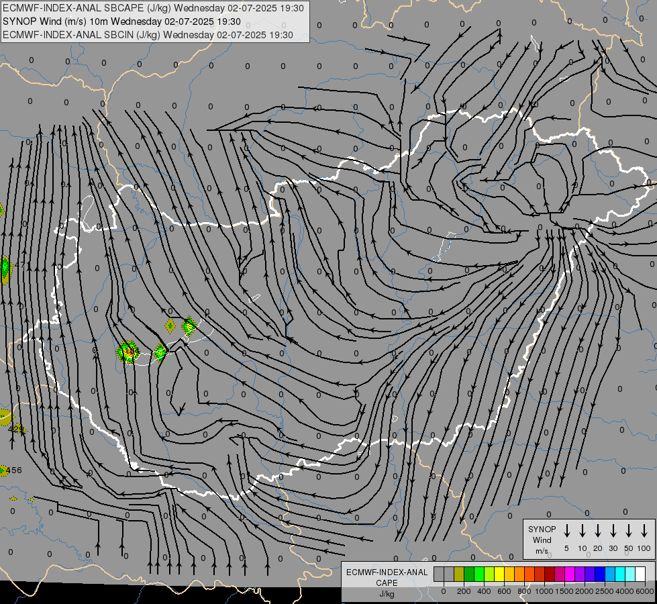Click the 'CAPE' label in colour legend
The image size is (657, 604).
[x=387, y=583]
